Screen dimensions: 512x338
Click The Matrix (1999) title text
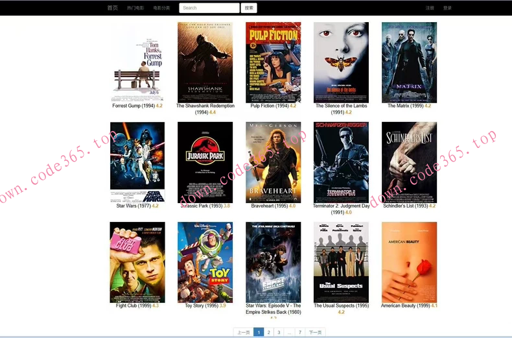pyautogui.click(x=406, y=106)
